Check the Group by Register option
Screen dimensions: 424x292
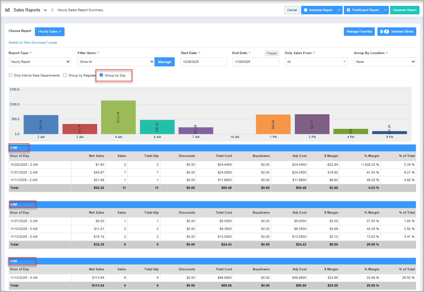(x=65, y=75)
